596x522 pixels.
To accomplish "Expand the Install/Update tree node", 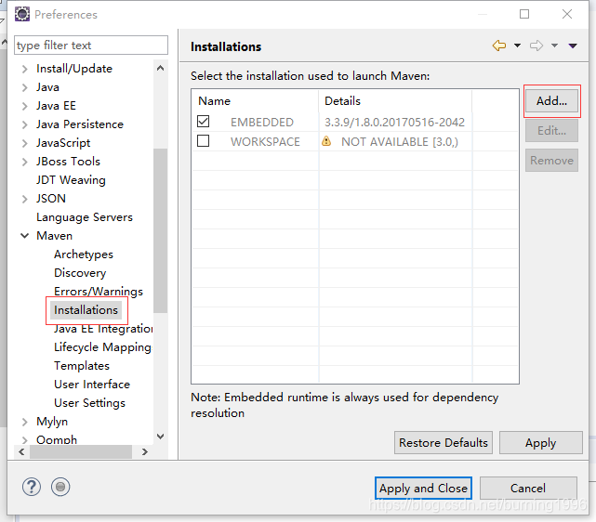I will [25, 69].
